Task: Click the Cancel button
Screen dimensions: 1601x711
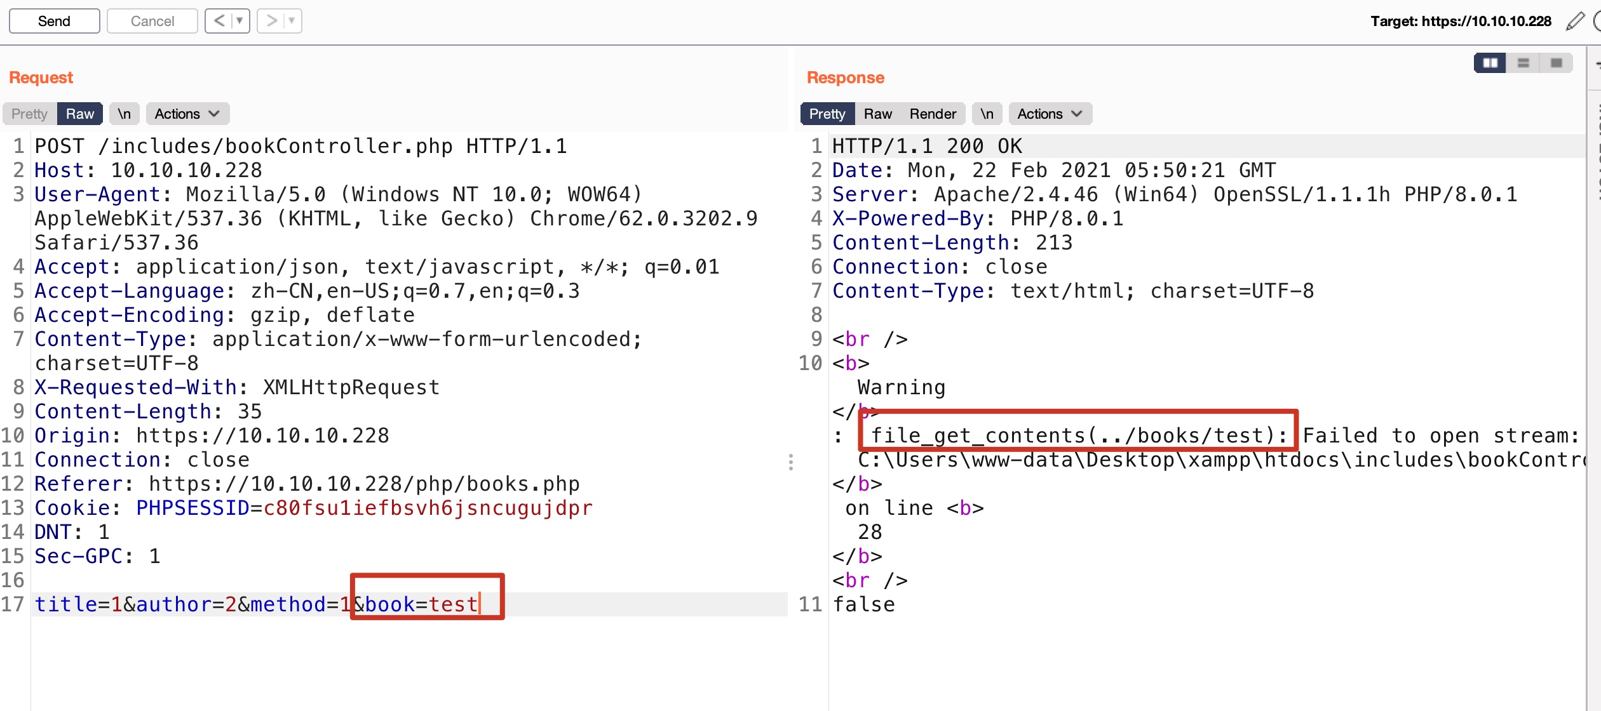Action: [x=152, y=21]
